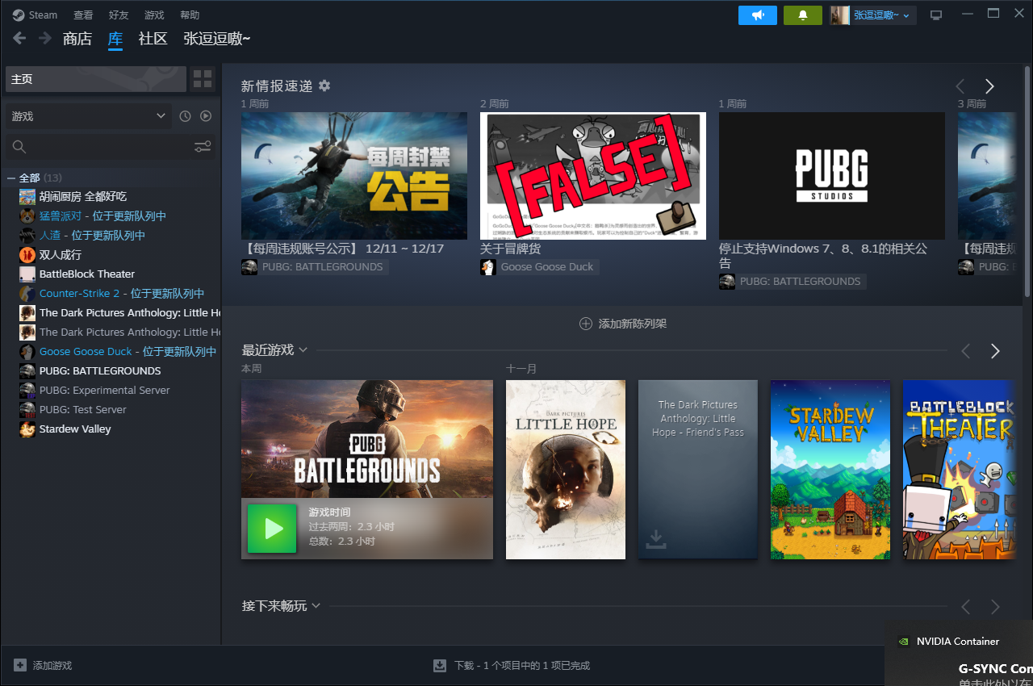Show next news items arrow
The image size is (1033, 686).
pos(989,86)
